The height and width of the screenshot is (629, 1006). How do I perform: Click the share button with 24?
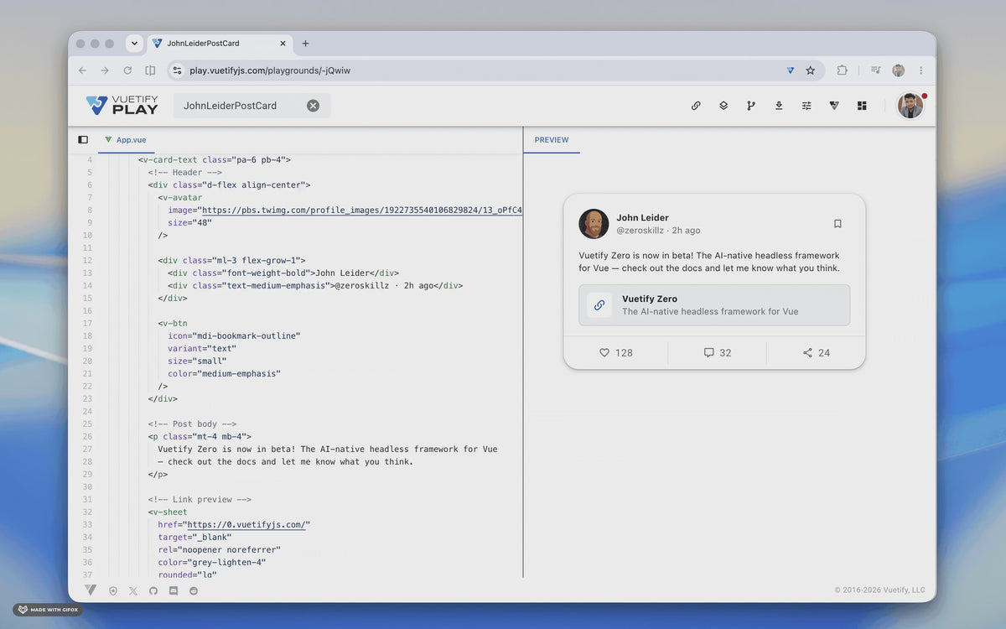pos(816,353)
